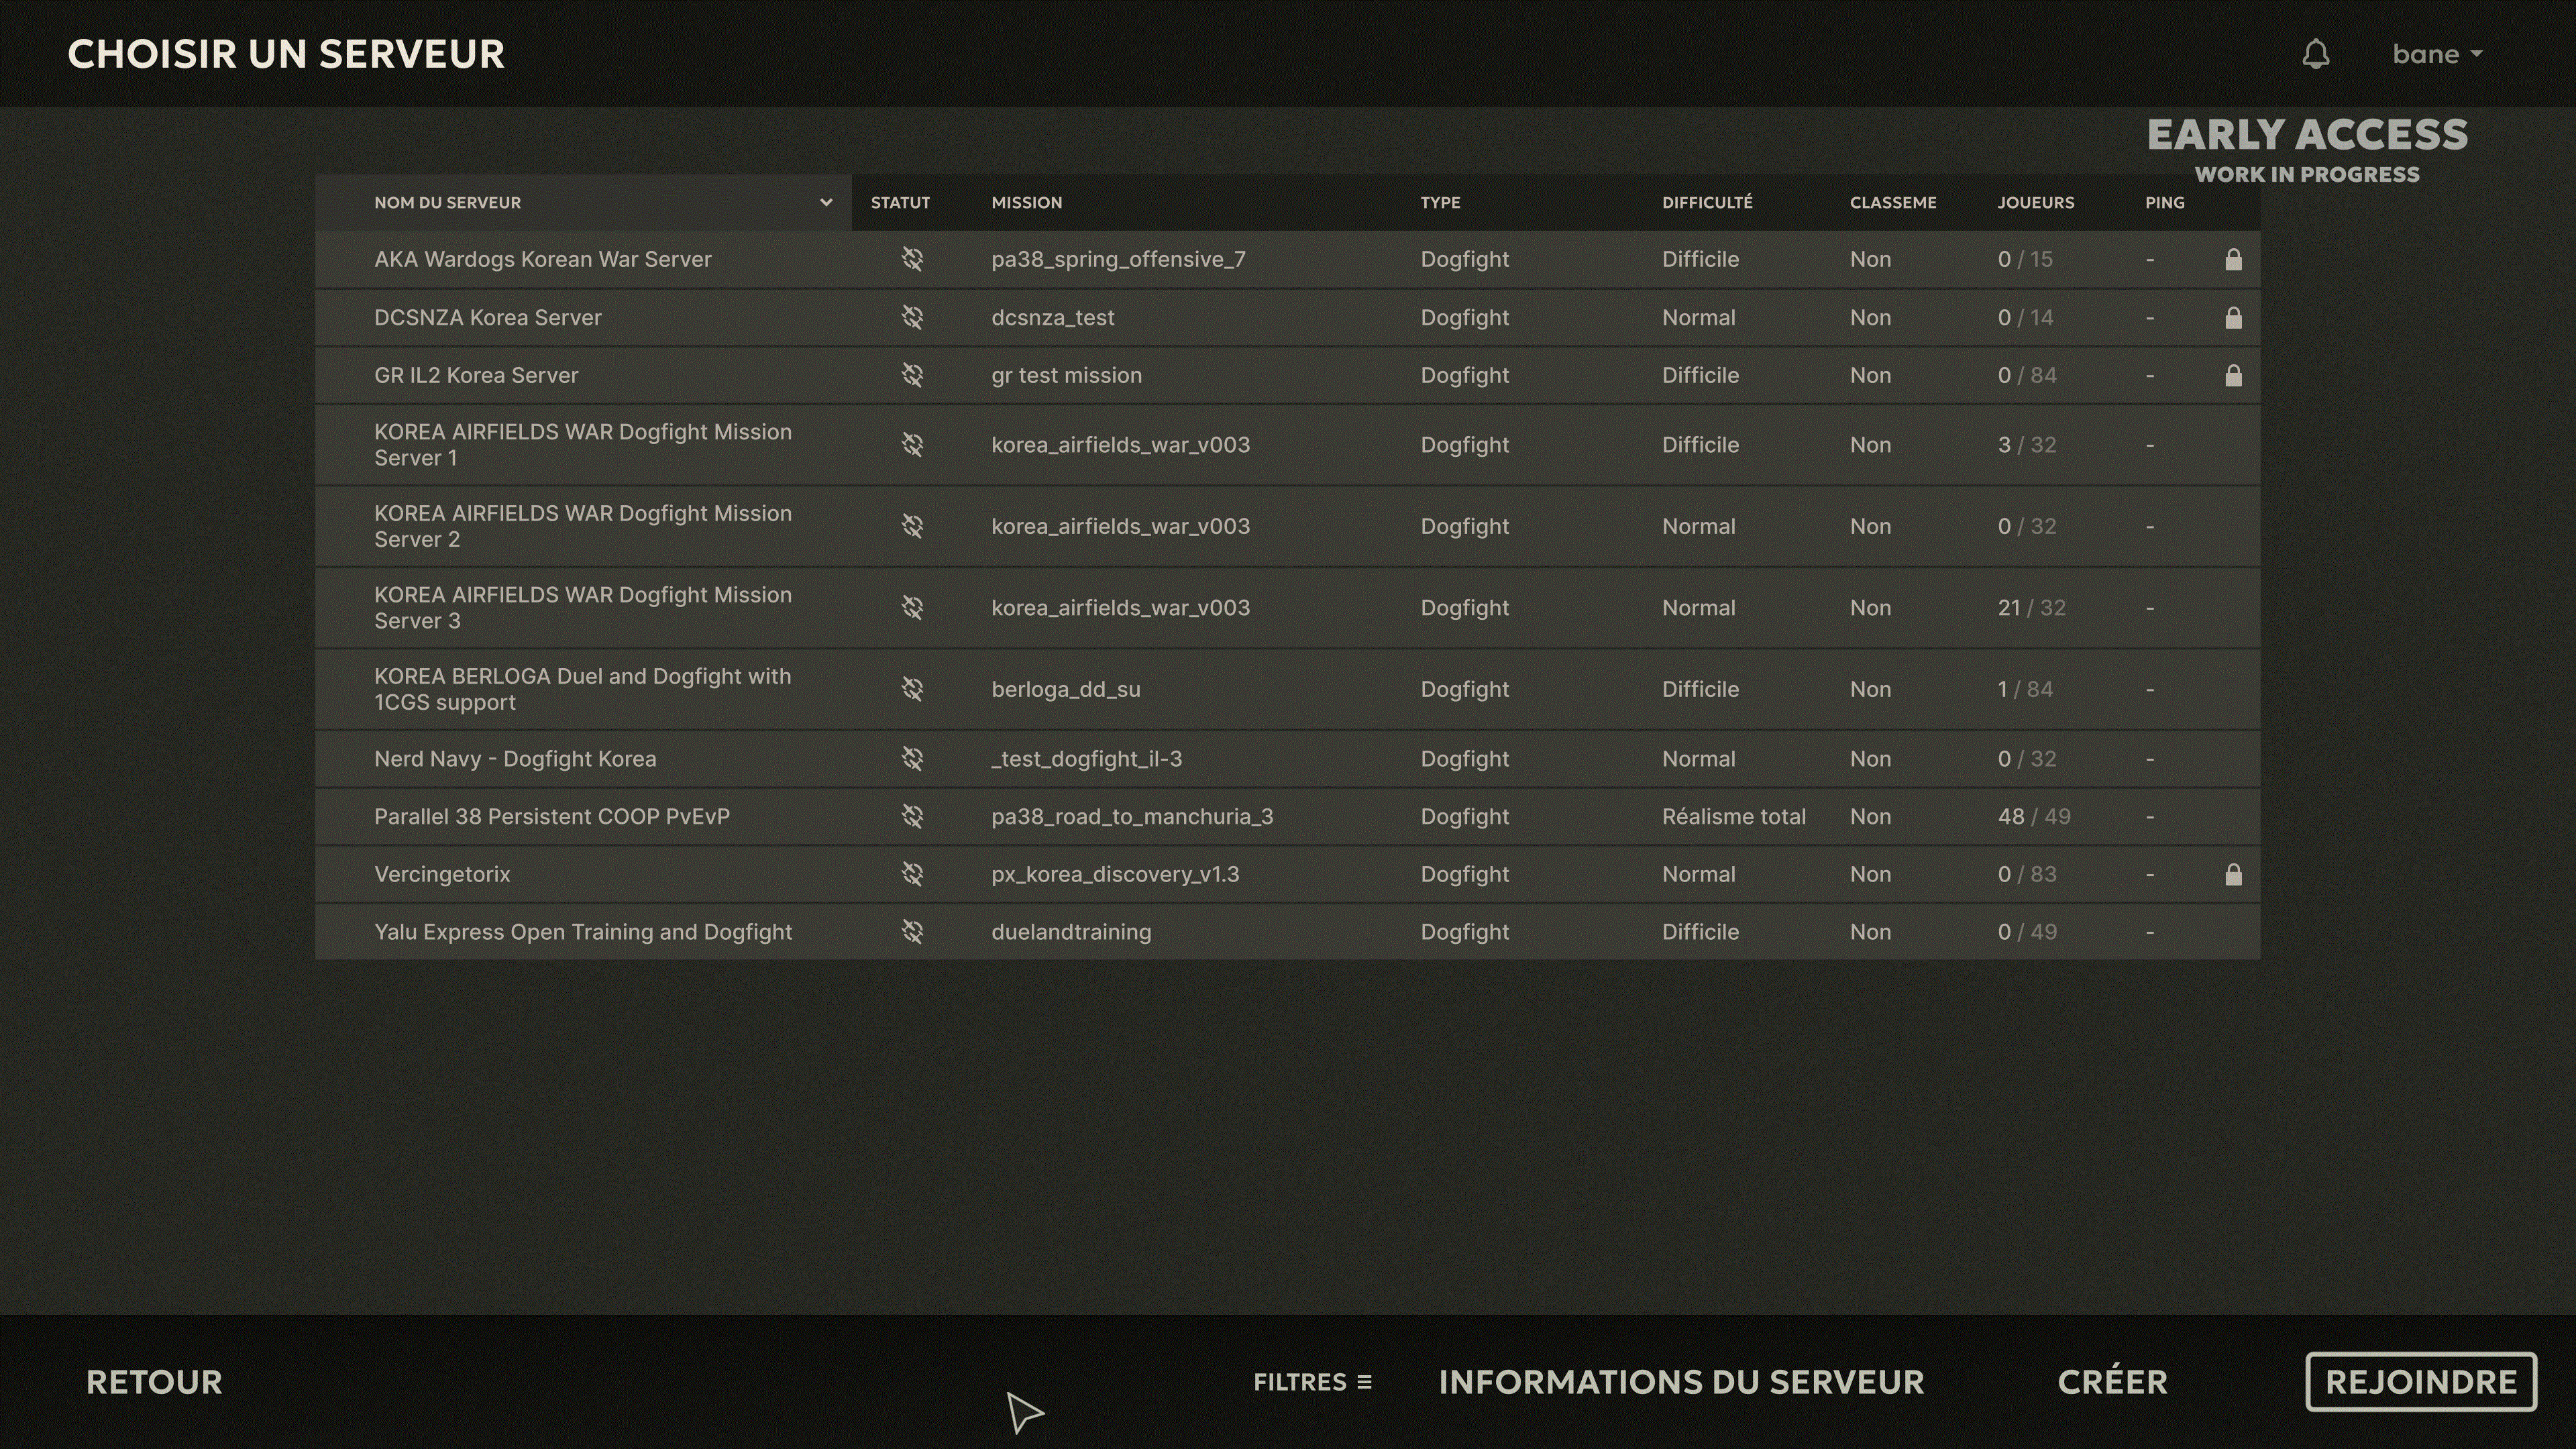Click mission _test_dogfight_il-3
Screen dimensions: 2576x1449
pos(1086,759)
